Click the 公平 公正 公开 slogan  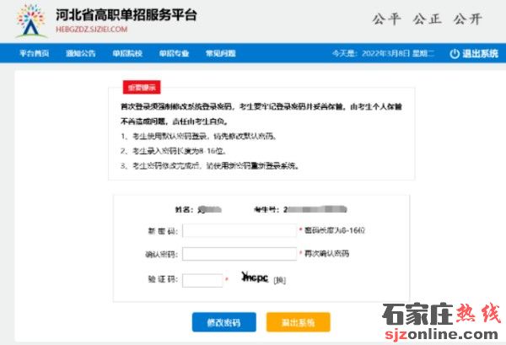tap(428, 19)
